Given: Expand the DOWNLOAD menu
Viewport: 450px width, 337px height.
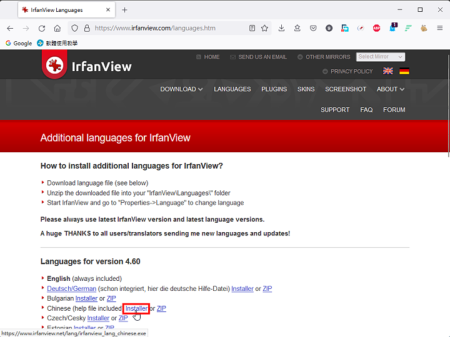Looking at the screenshot, I should coord(181,89).
